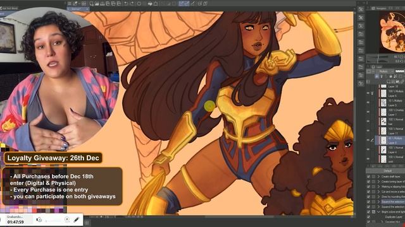Select the 'Create draft layer' auto action
The image size is (405, 227).
click(x=390, y=177)
